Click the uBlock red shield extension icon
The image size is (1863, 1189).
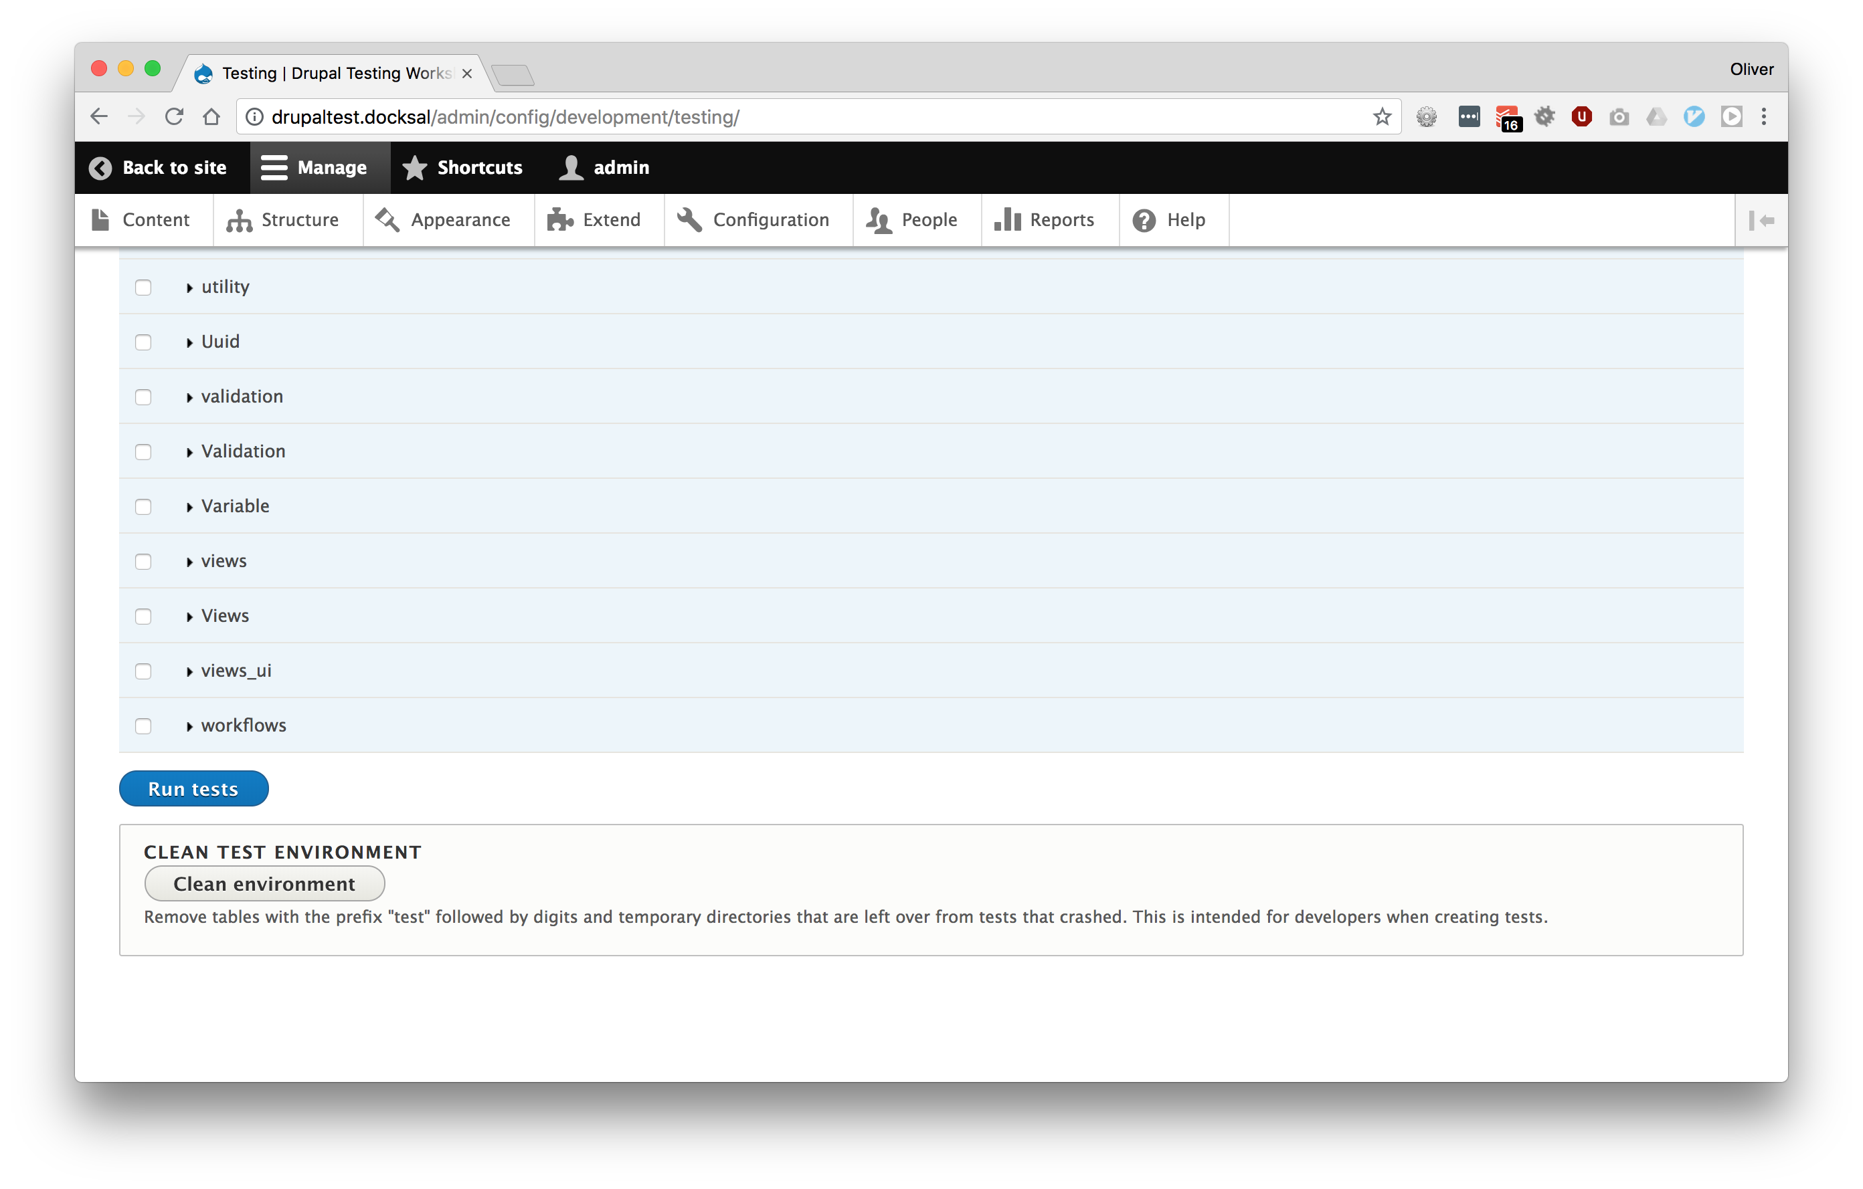pos(1581,117)
